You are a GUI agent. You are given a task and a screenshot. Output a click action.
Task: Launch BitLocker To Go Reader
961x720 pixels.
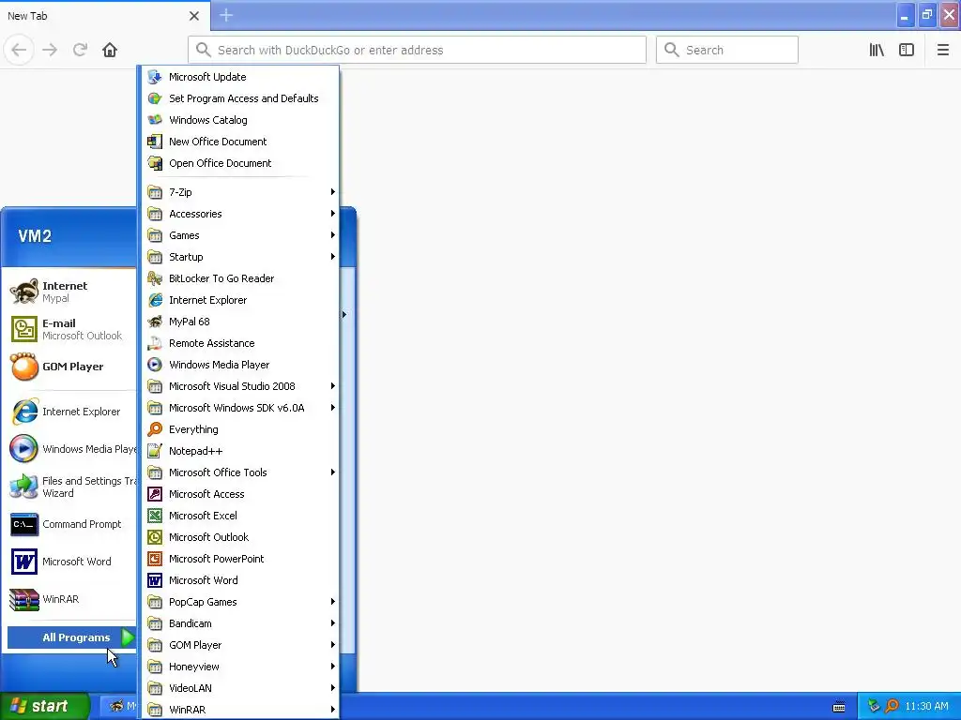pyautogui.click(x=240, y=277)
